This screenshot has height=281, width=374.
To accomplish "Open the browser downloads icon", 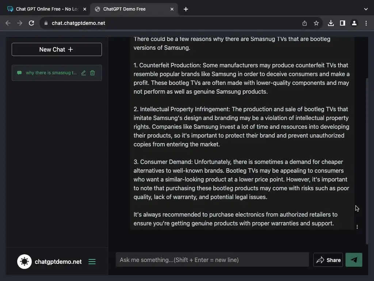I will (x=331, y=23).
